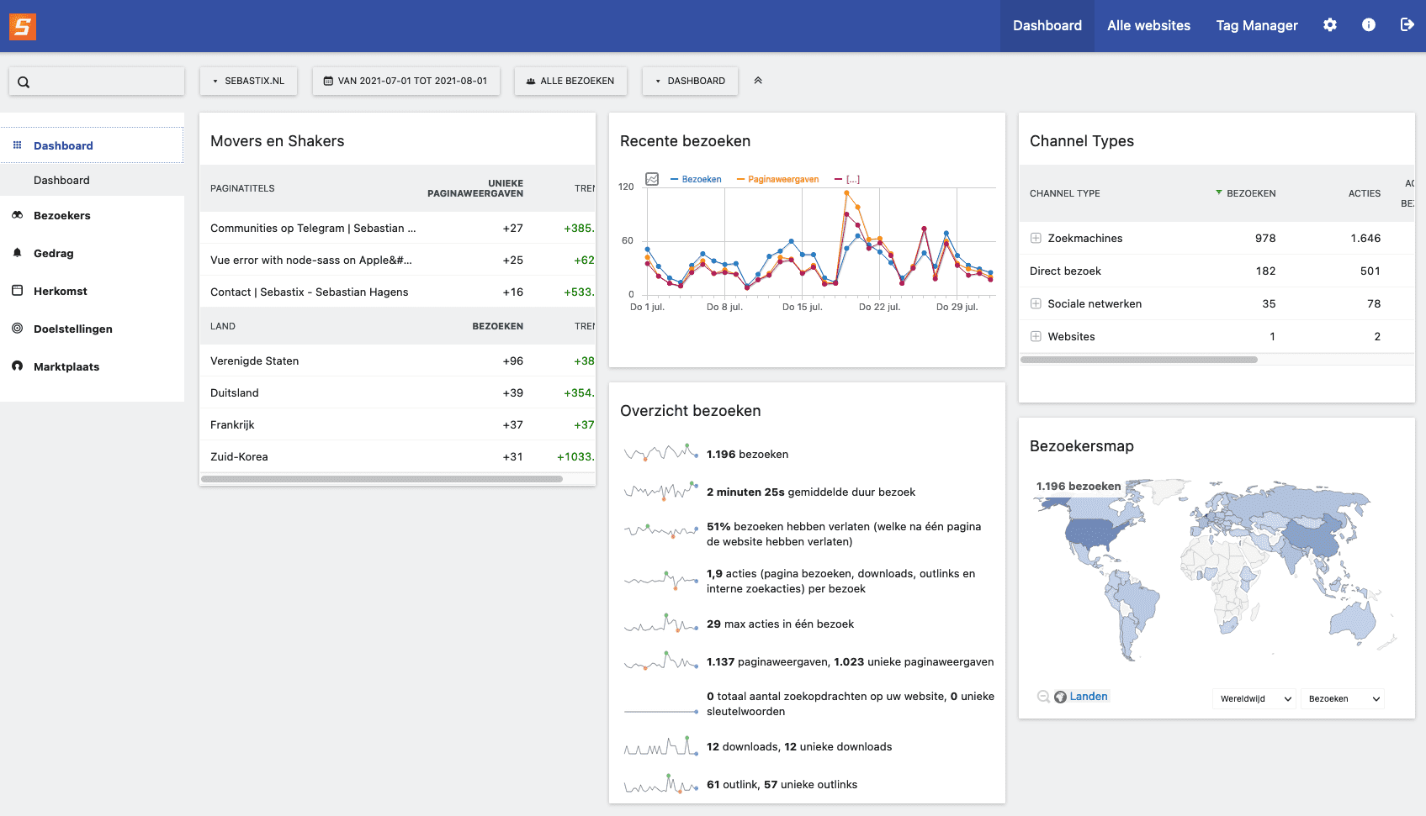The width and height of the screenshot is (1426, 816).
Task: Click the Frankrijk row
Action: coord(397,424)
